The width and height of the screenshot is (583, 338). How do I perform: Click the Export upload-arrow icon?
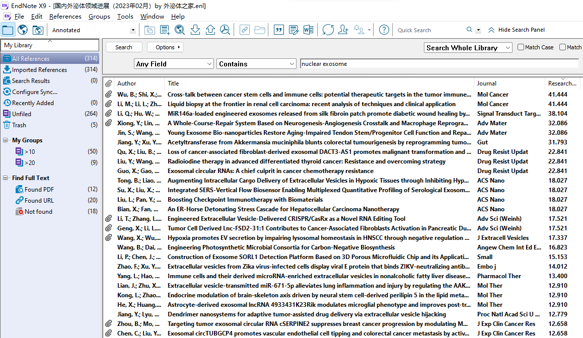click(210, 30)
